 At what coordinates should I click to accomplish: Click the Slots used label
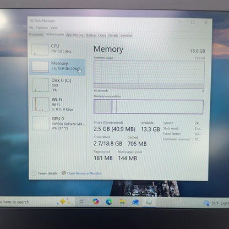(171, 128)
